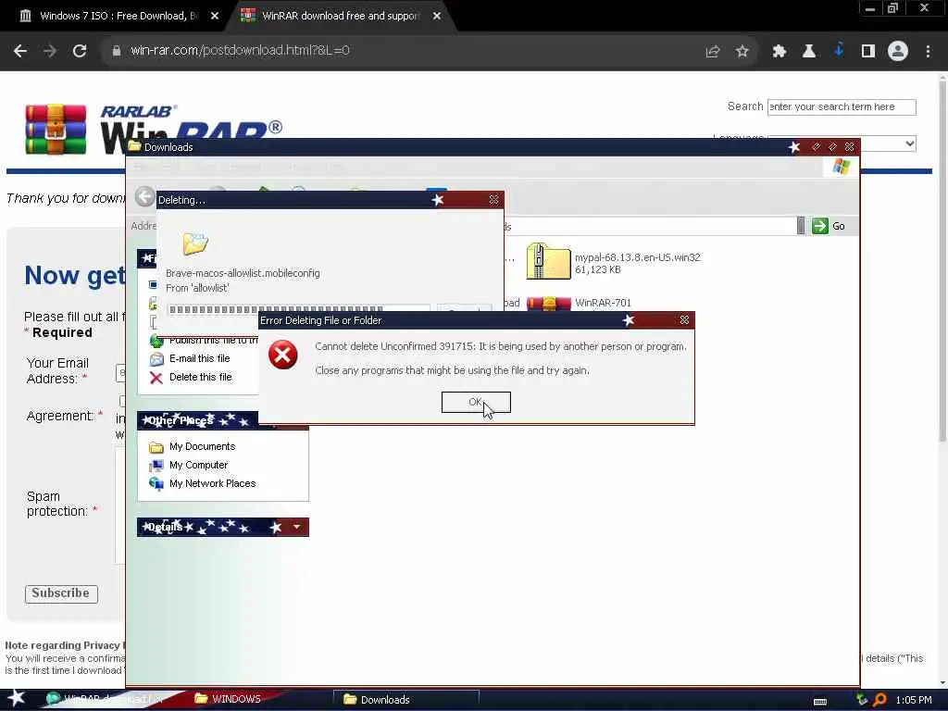Select the WinRAR-701 file icon
This screenshot has height=711, width=948.
548,304
